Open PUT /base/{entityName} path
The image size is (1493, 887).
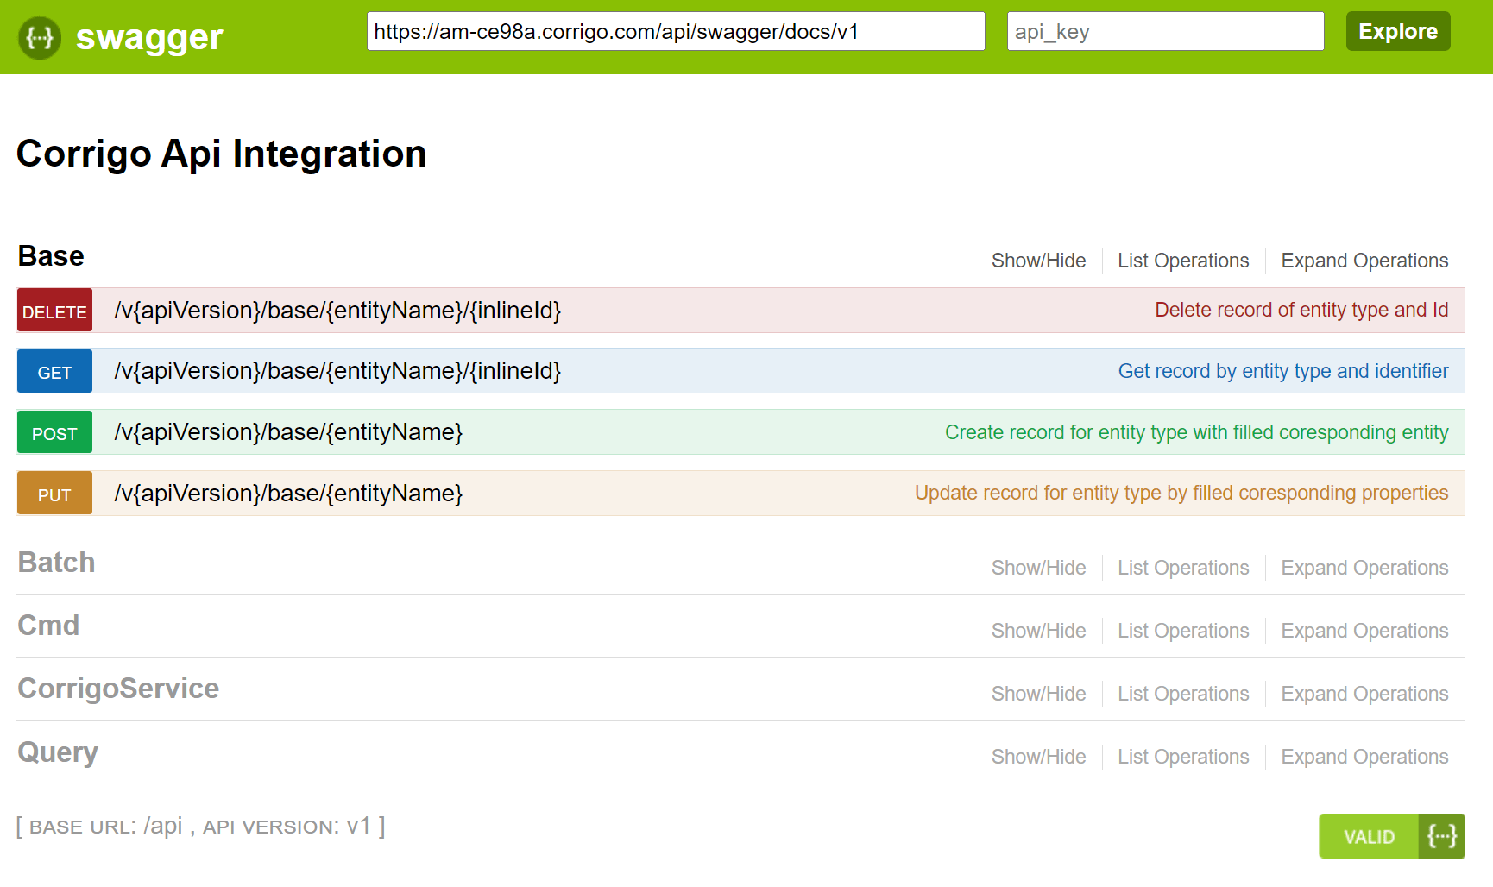coord(288,494)
